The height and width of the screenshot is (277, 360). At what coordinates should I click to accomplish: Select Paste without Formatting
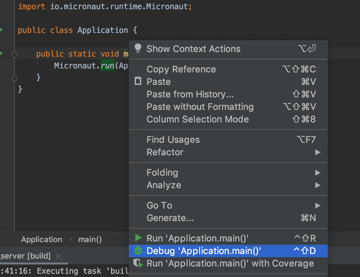point(228,107)
